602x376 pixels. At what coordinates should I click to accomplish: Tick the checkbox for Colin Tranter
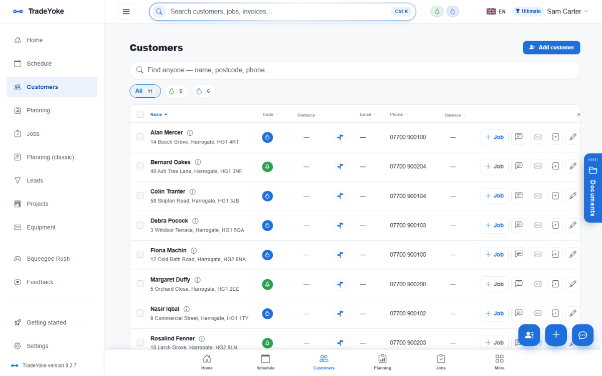140,196
